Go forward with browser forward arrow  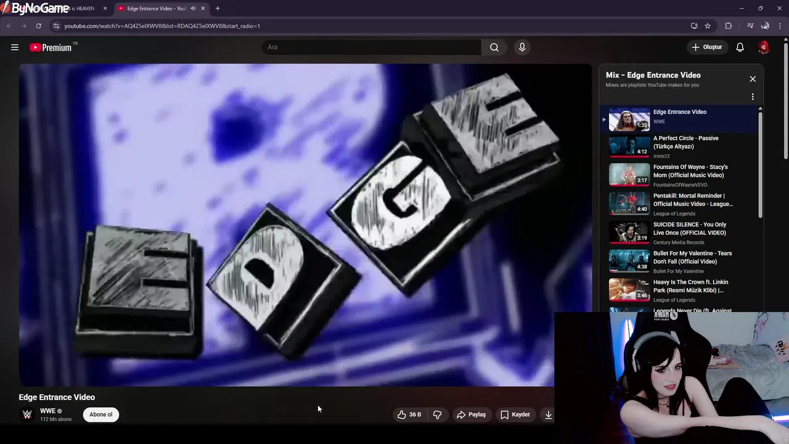pos(23,26)
